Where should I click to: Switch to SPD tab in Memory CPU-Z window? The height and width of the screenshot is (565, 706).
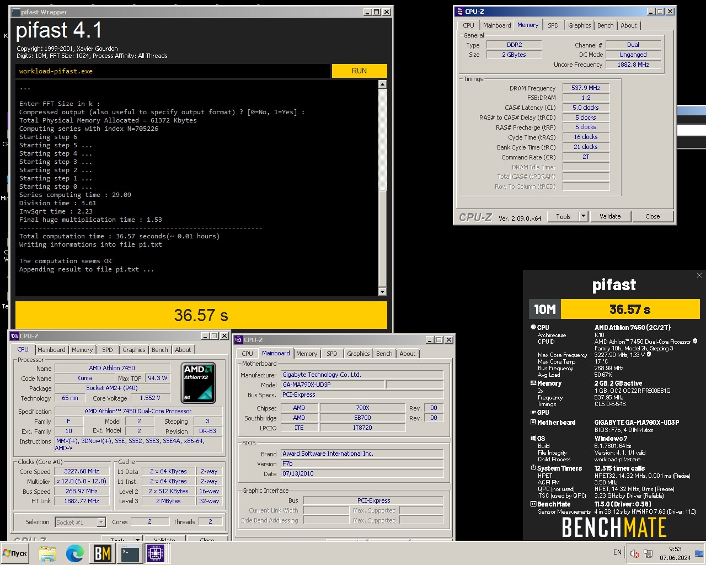[x=553, y=25]
